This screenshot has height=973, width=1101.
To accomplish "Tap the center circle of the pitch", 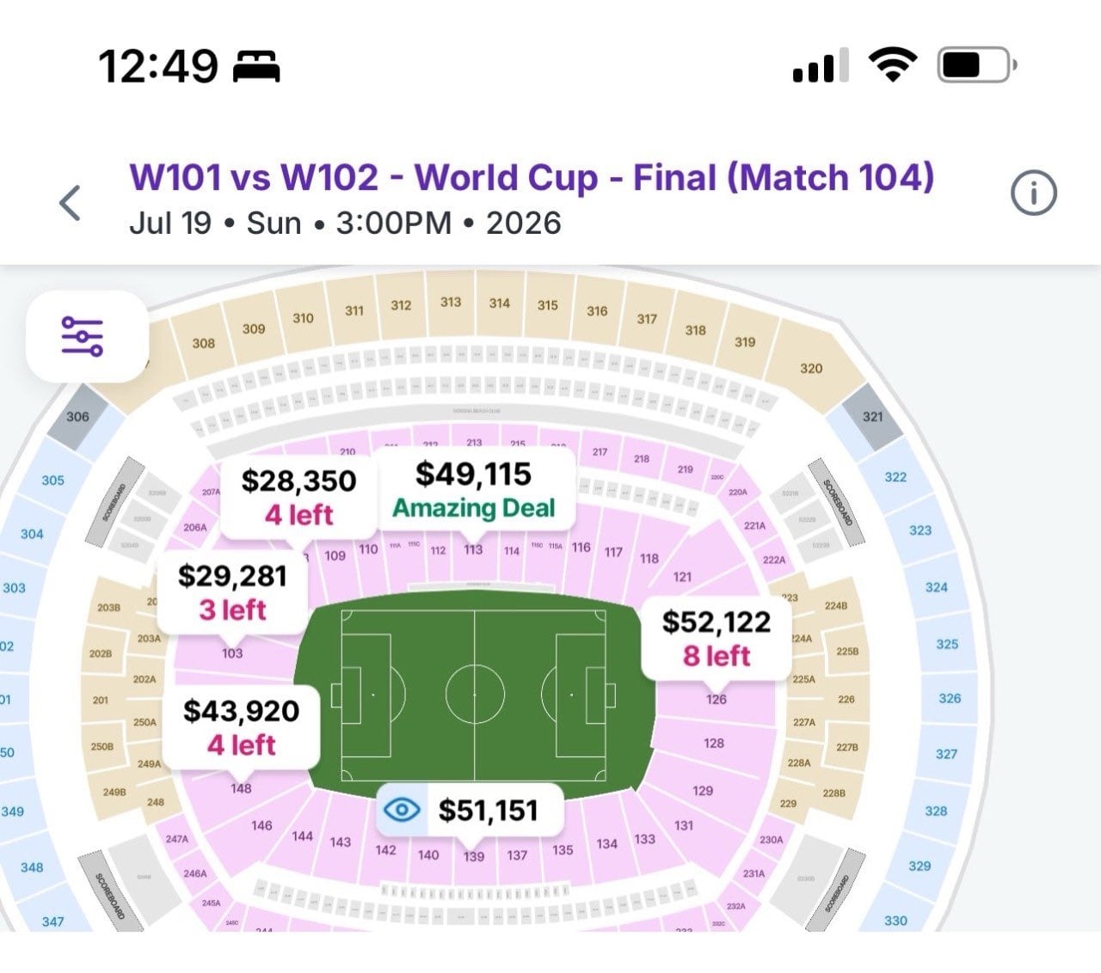I will [x=474, y=695].
